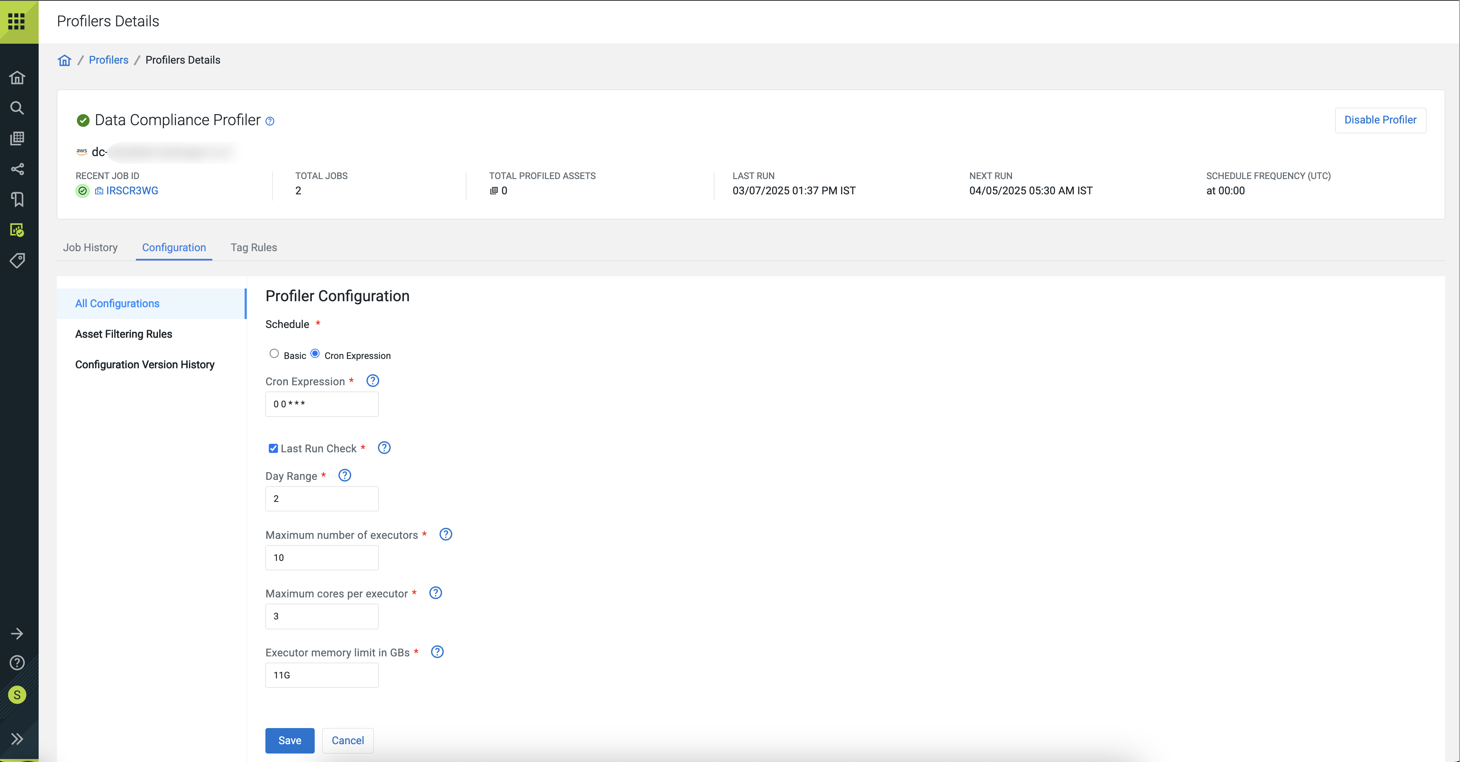Viewport: 1460px width, 762px height.
Task: Click the Executor memory limit input field
Action: 321,675
